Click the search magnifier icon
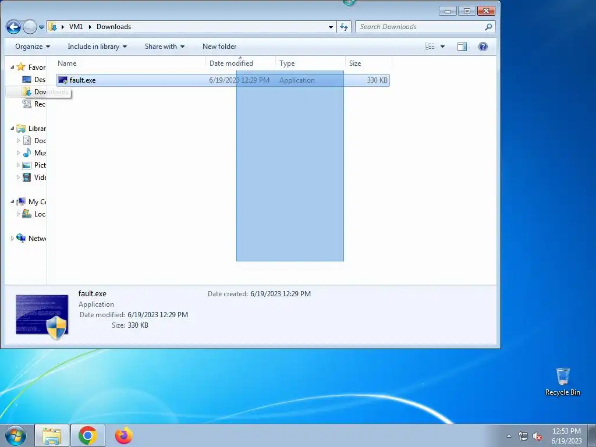596x447 pixels. (488, 27)
